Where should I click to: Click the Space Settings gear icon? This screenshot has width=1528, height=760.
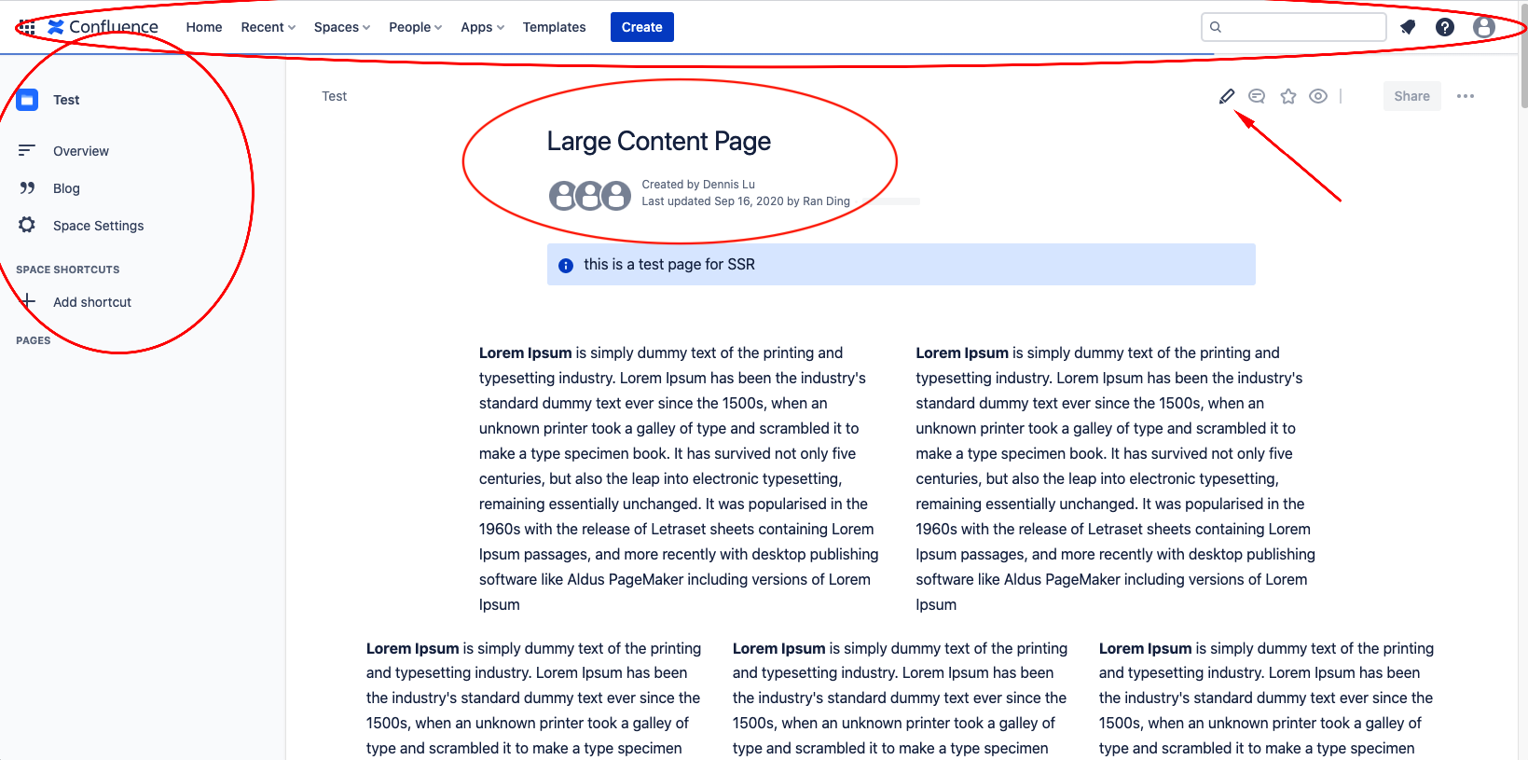(27, 225)
